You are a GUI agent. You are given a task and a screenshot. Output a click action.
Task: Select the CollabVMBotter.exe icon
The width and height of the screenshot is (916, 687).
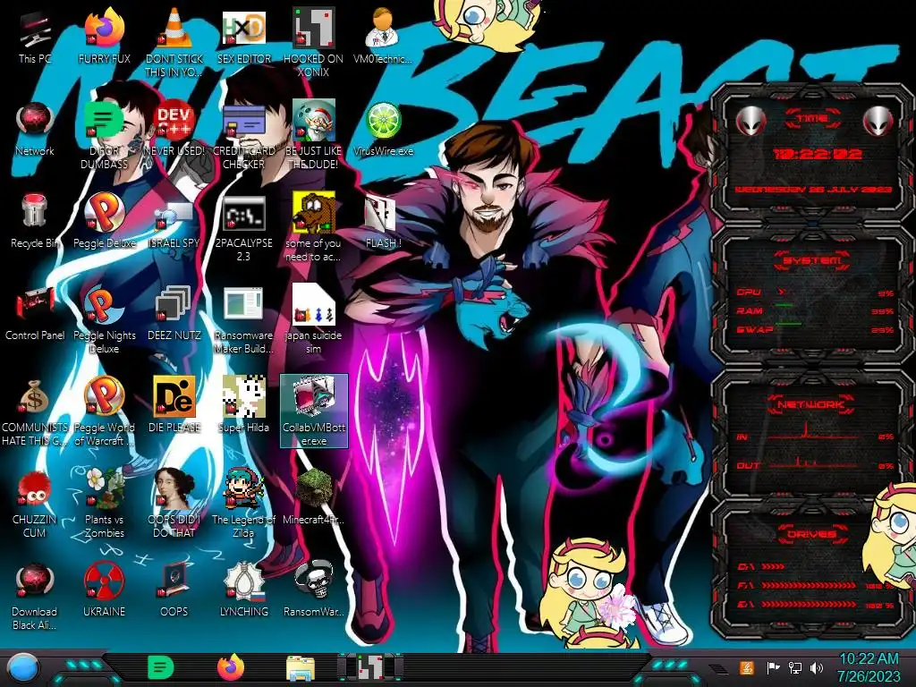point(314,411)
